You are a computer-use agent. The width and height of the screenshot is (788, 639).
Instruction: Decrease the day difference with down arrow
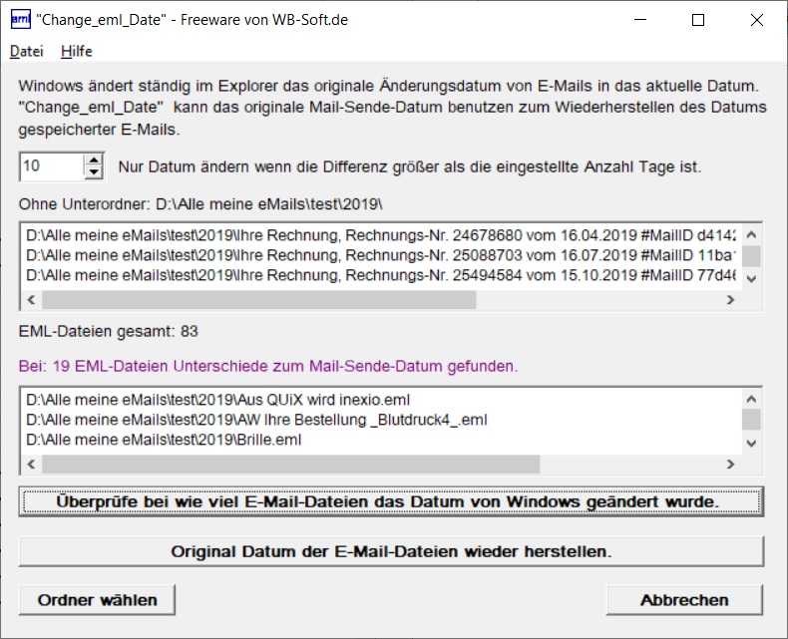pyautogui.click(x=94, y=172)
